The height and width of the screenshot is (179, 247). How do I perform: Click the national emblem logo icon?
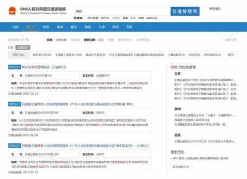point(12,10)
